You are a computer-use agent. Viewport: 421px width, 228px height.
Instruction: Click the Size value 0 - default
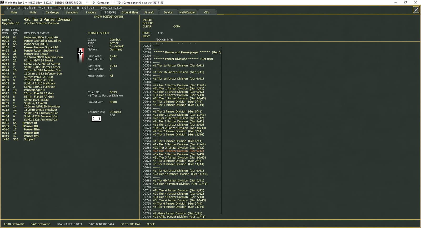[x=117, y=46]
